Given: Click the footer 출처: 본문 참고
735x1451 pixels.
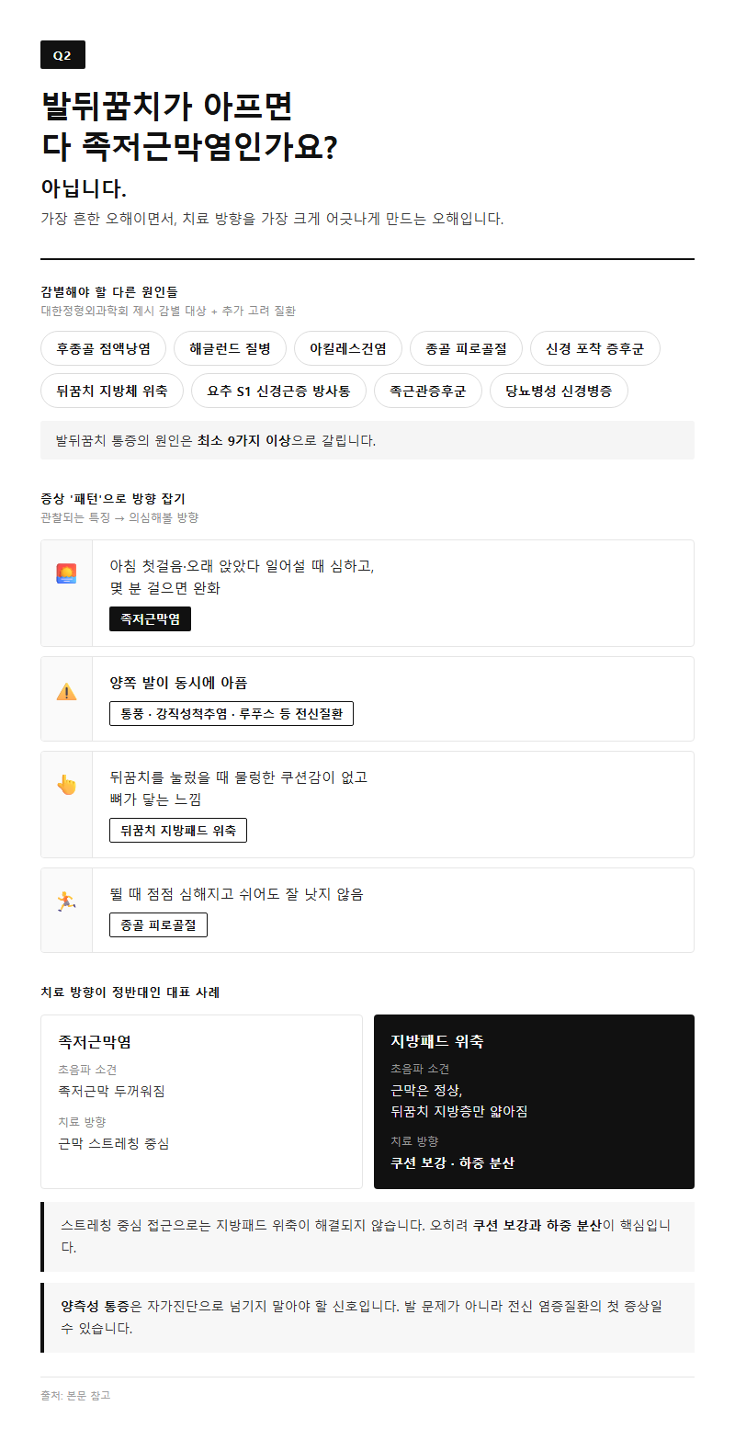Looking at the screenshot, I should [75, 1395].
